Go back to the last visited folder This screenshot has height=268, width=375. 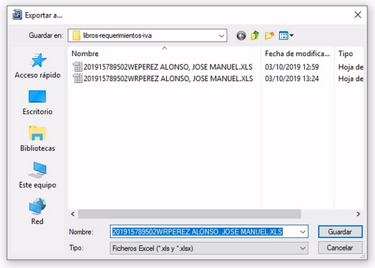pyautogui.click(x=241, y=35)
